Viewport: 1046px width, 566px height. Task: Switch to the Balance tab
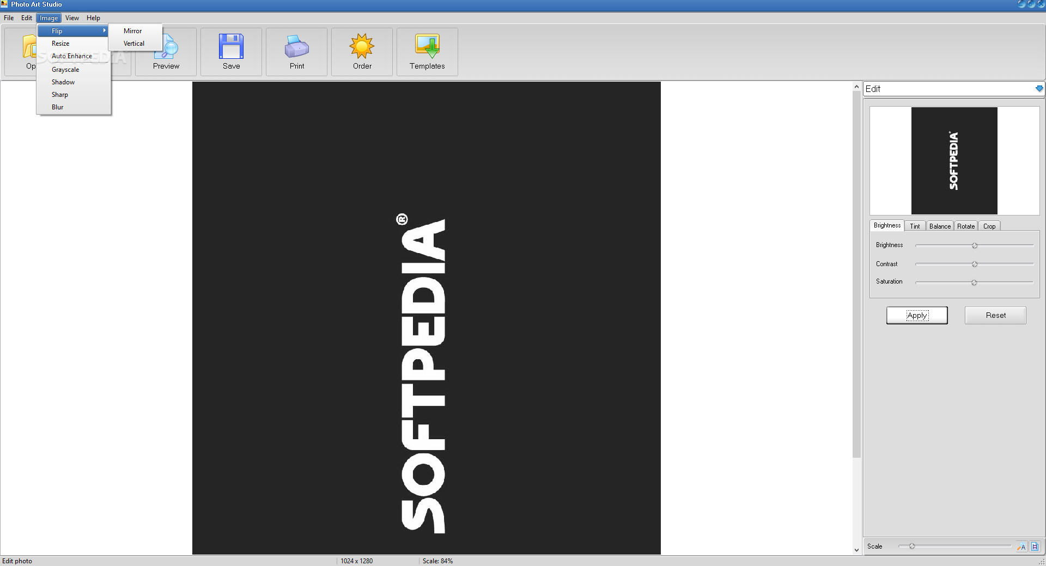tap(940, 226)
